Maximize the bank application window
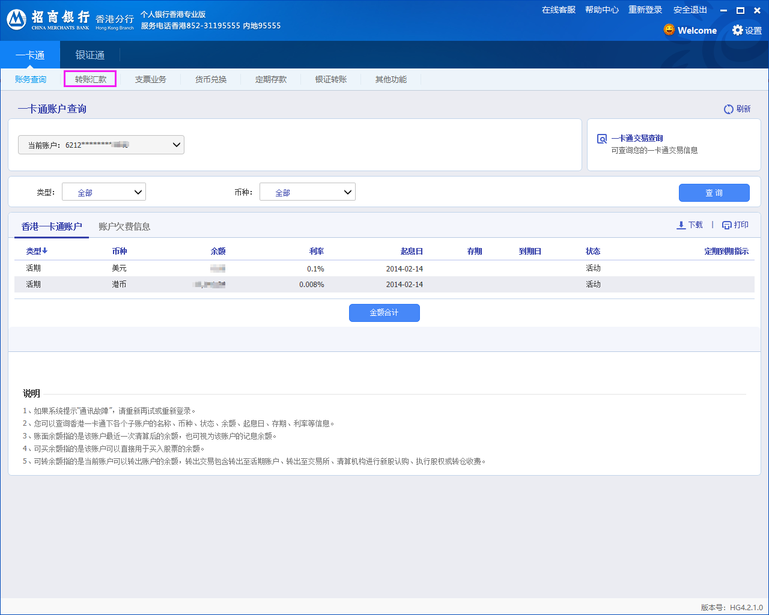The image size is (769, 615). pos(740,10)
